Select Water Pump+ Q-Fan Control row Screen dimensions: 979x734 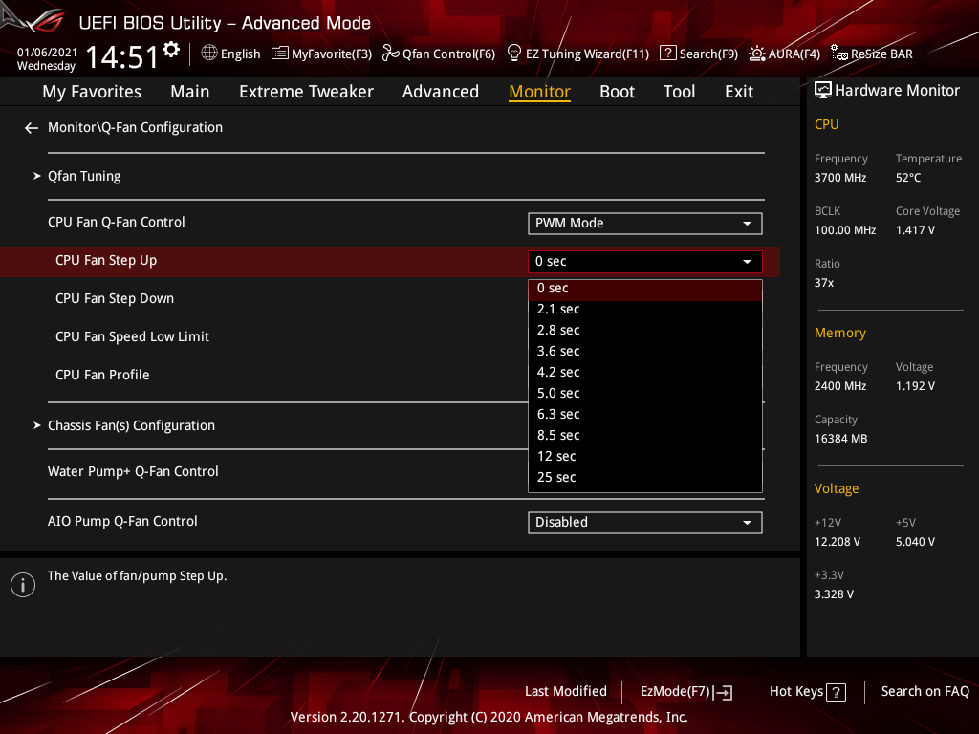[133, 472]
